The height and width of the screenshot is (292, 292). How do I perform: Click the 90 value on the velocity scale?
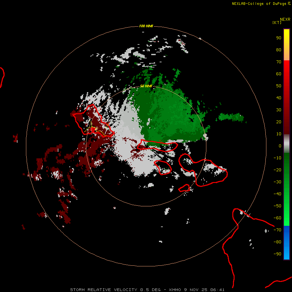[279, 38]
